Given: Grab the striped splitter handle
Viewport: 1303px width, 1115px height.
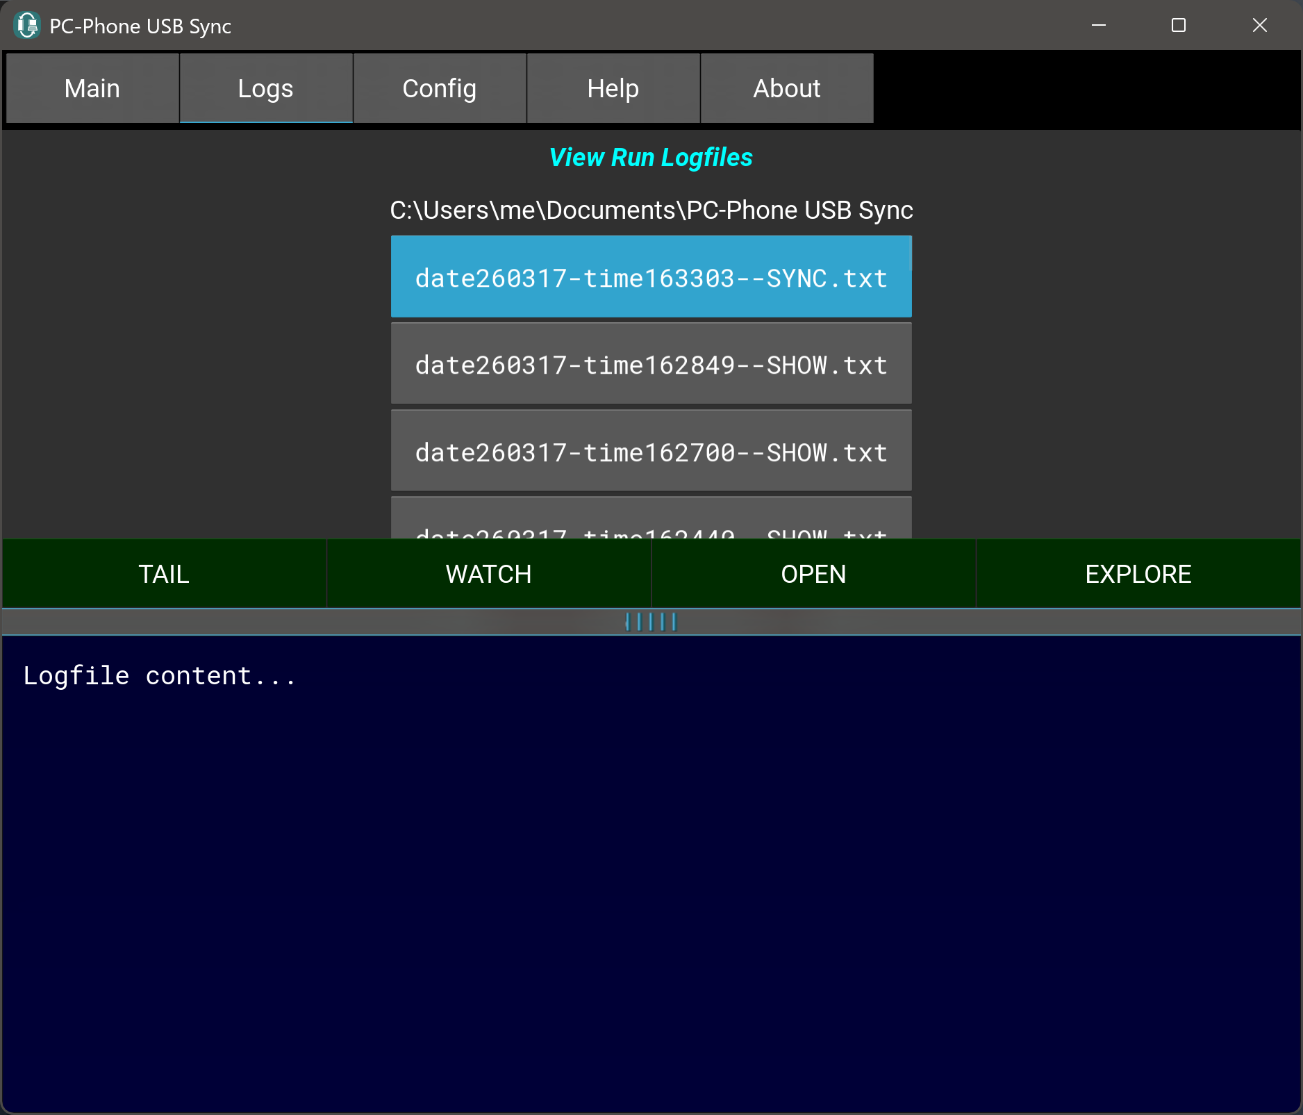Looking at the screenshot, I should point(651,622).
